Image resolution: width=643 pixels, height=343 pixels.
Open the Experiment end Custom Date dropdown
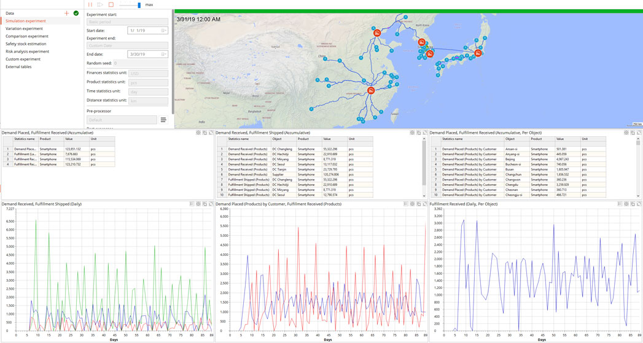point(127,45)
